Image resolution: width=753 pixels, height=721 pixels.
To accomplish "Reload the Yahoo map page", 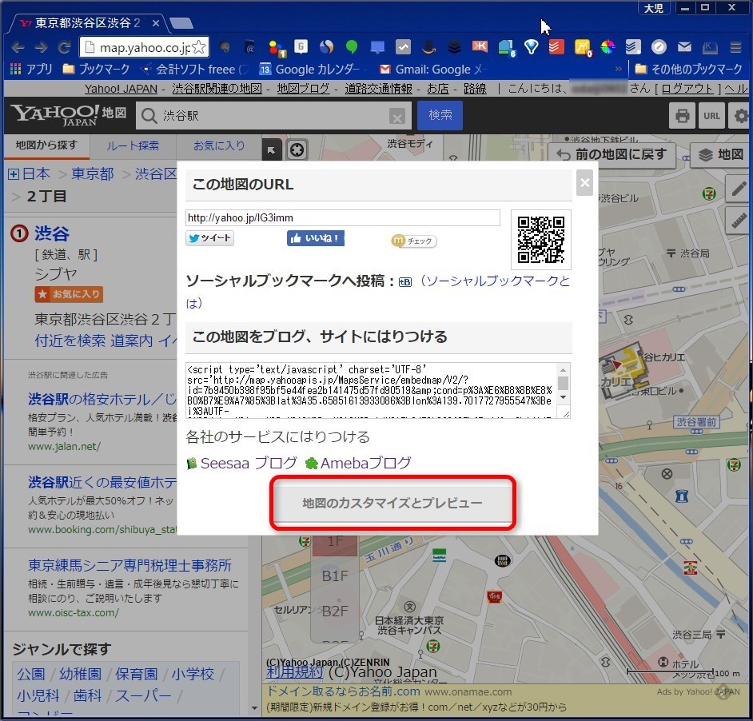I will [64, 47].
